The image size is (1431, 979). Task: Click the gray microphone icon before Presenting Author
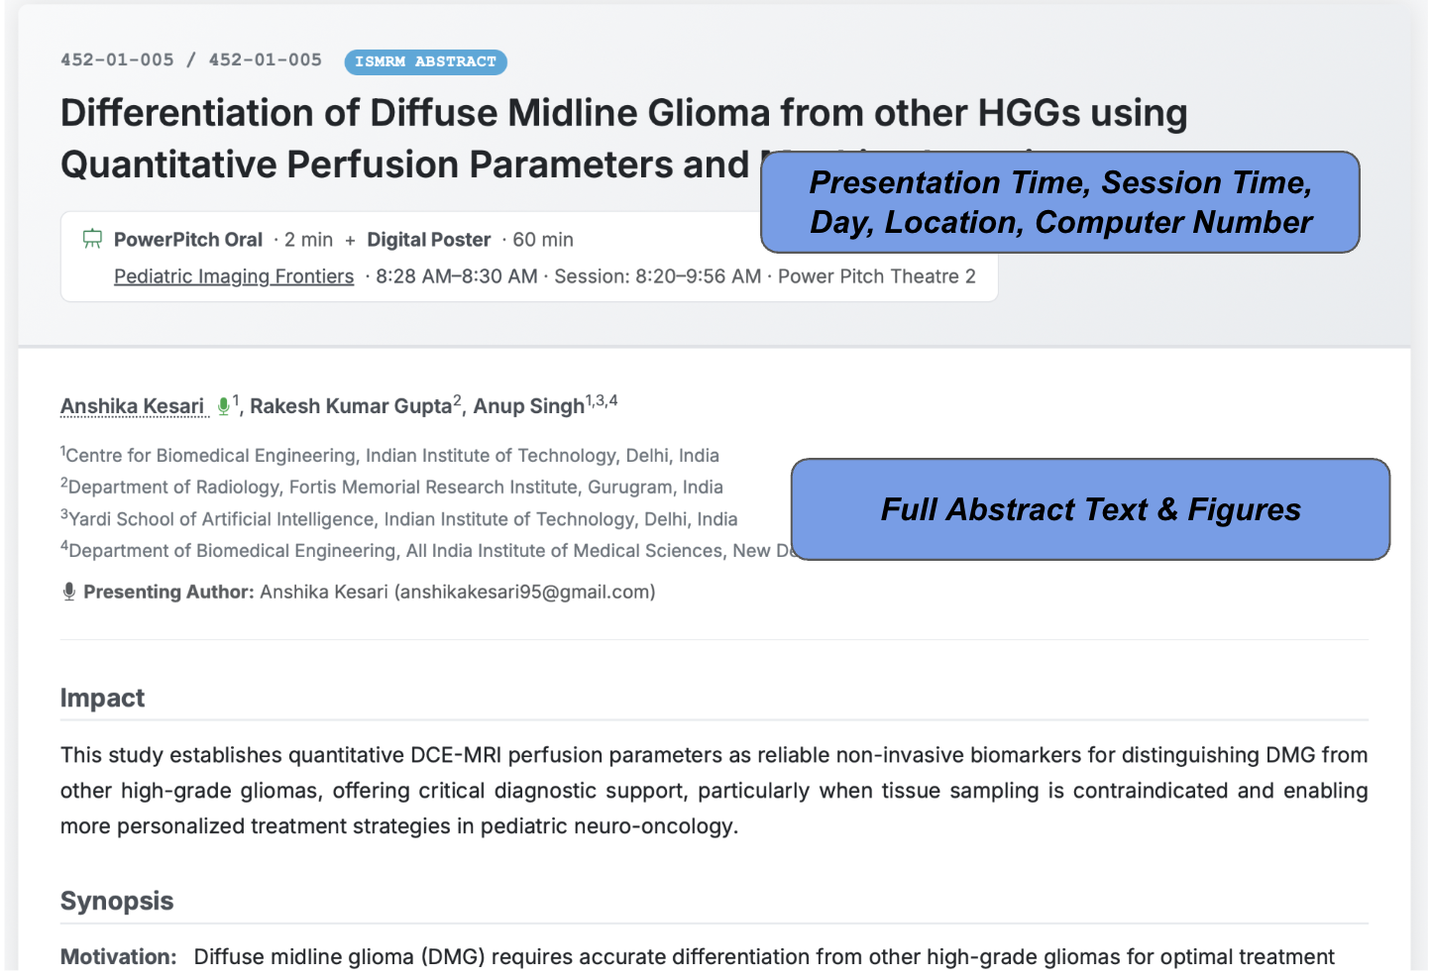pyautogui.click(x=69, y=592)
